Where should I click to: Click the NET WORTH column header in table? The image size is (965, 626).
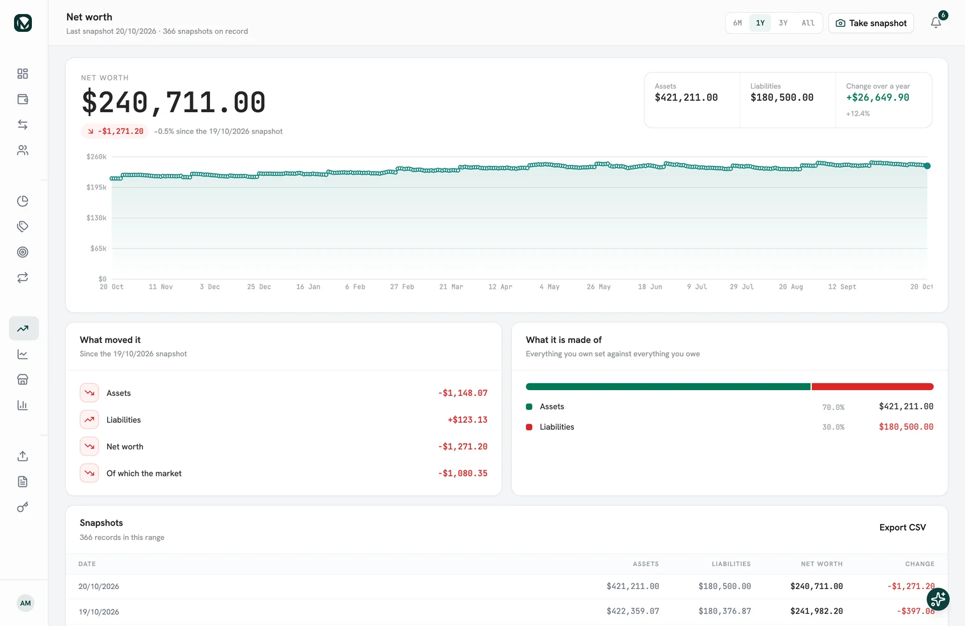(x=821, y=564)
